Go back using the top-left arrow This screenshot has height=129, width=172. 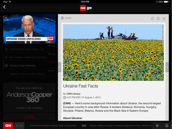[x=4, y=7]
